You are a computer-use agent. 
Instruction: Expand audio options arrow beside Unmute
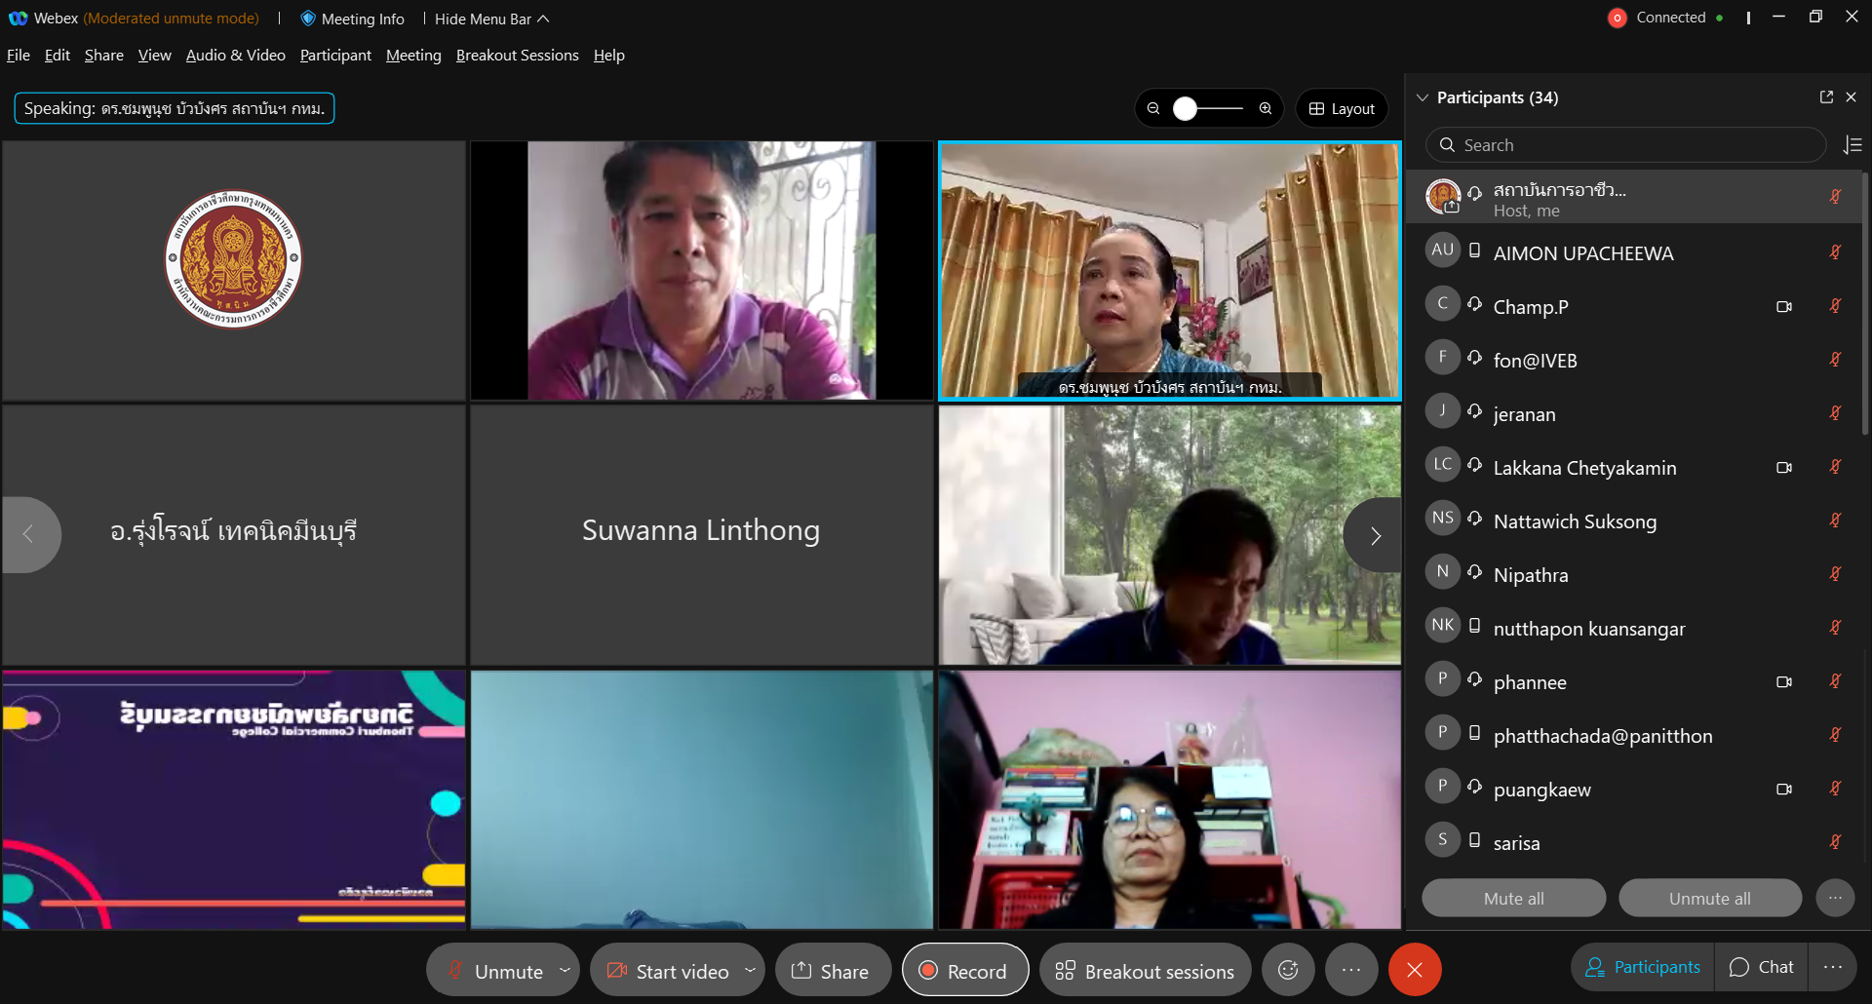(565, 970)
